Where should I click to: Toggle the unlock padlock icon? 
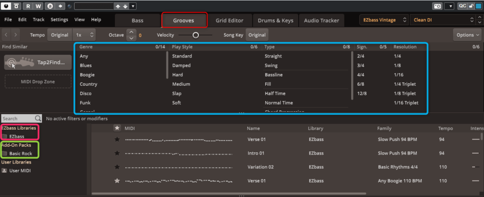coord(471,6)
